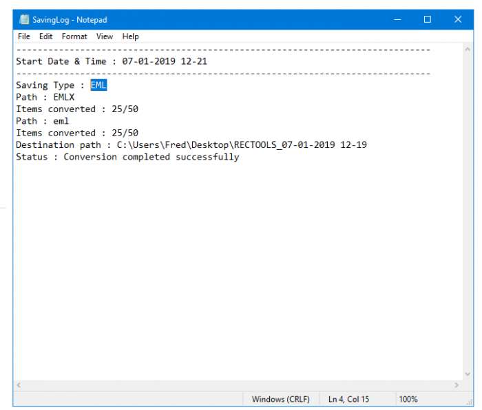This screenshot has width=482, height=410.
Task: Open the Help menu
Action: 130,36
